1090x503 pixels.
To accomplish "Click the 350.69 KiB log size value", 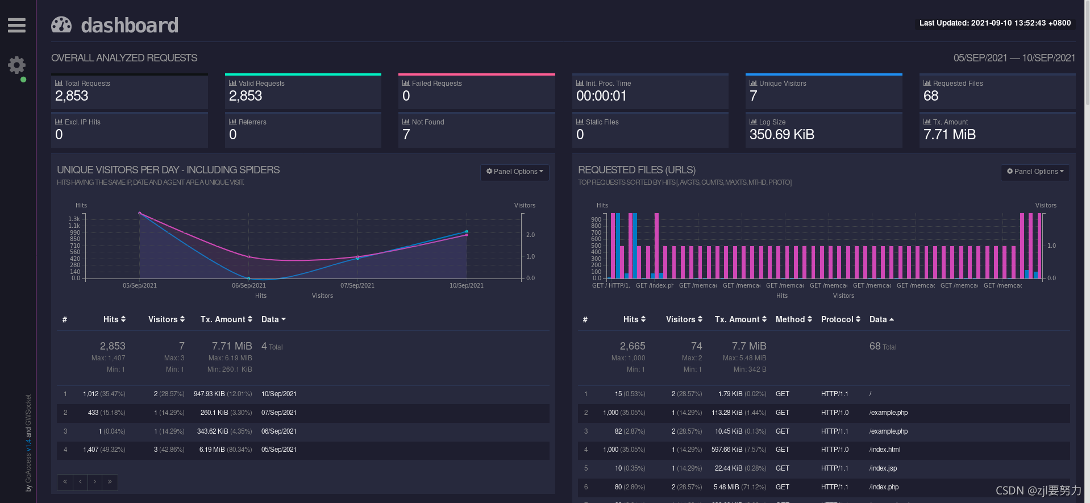I will [x=781, y=135].
